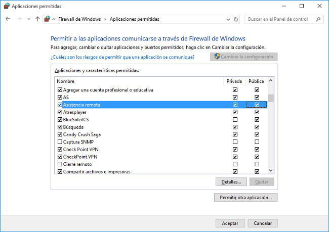Image resolution: width=329 pixels, height=232 pixels.
Task: Confirm changes with Aceptar
Action: coord(230,223)
